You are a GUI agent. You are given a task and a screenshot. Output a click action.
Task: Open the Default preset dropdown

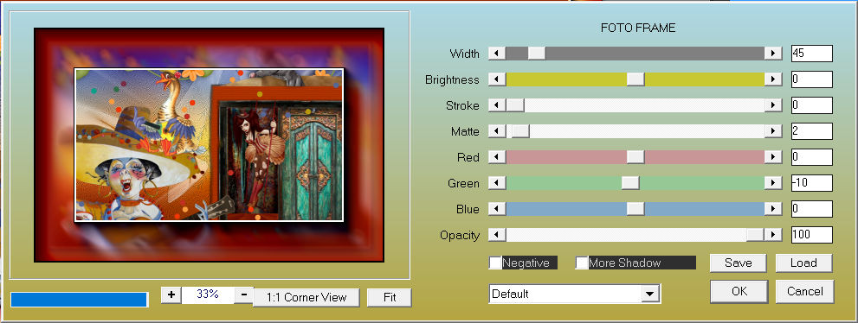pos(649,294)
